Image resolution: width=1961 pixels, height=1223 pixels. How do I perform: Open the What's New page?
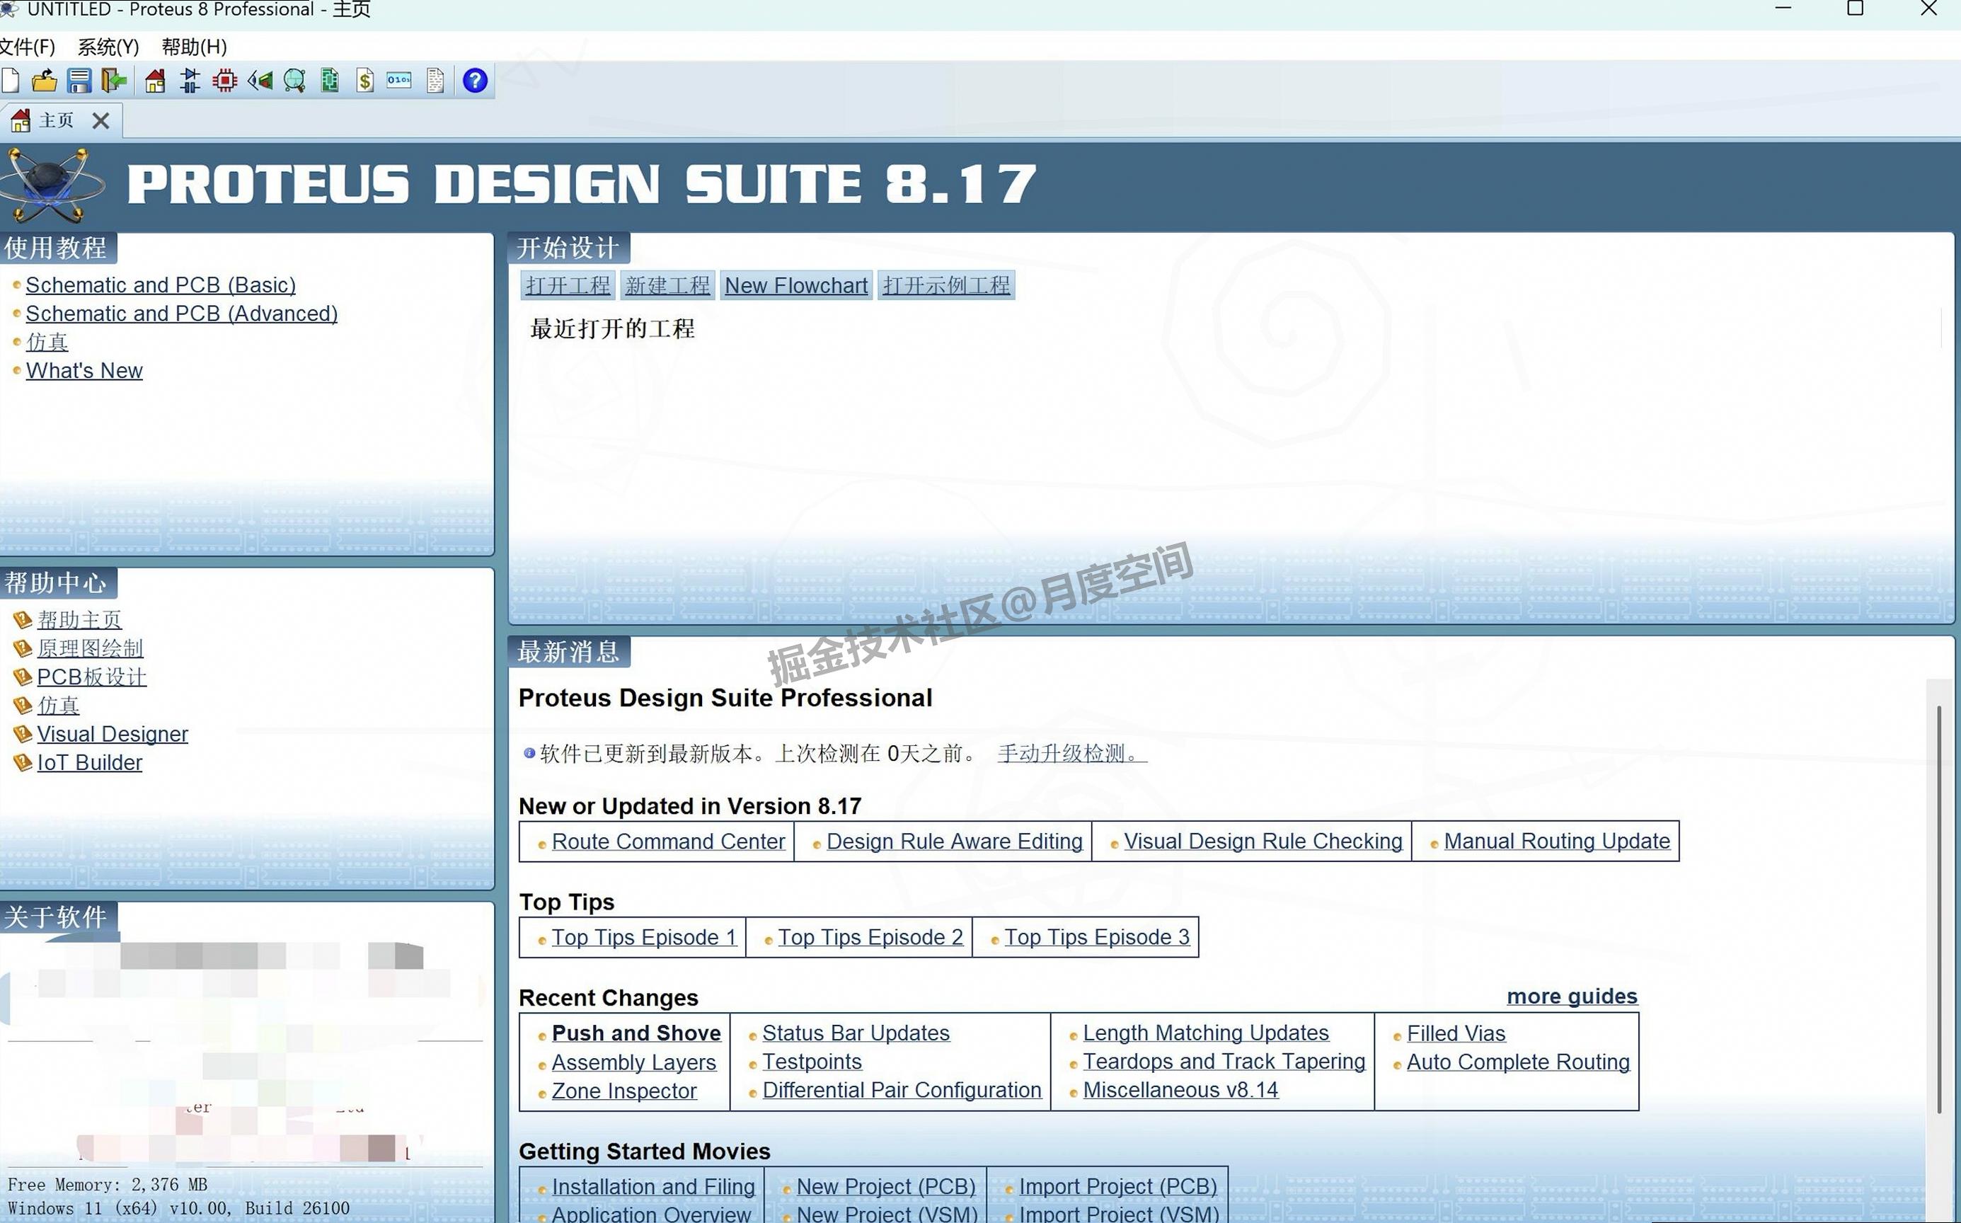[84, 369]
